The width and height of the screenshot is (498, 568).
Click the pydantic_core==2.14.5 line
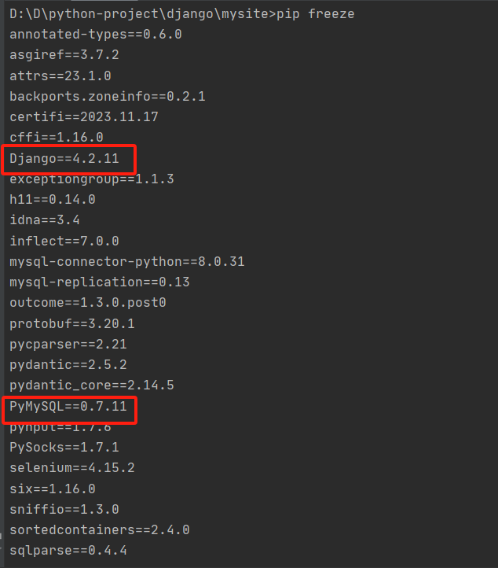pos(92,385)
